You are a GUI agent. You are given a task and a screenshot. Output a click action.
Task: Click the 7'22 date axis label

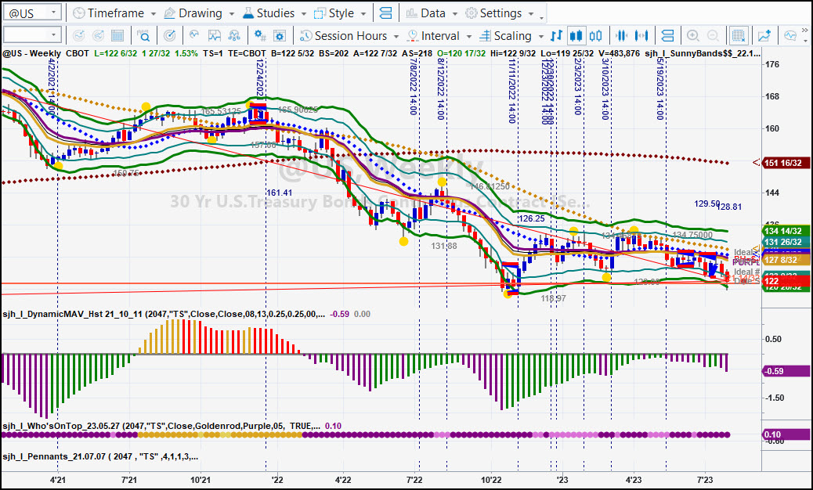(x=414, y=480)
